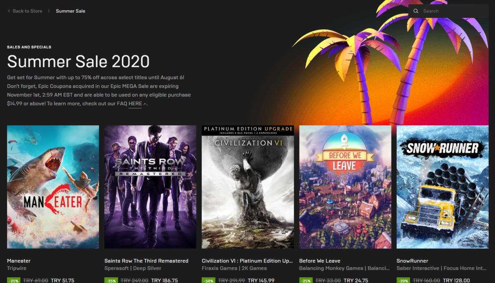495x283 pixels.
Task: Open the Before We Leave cover art
Action: (345, 187)
